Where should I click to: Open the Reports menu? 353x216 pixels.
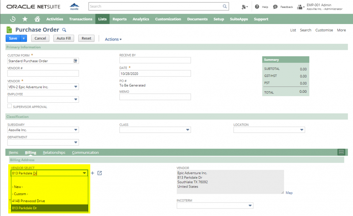[x=120, y=19]
